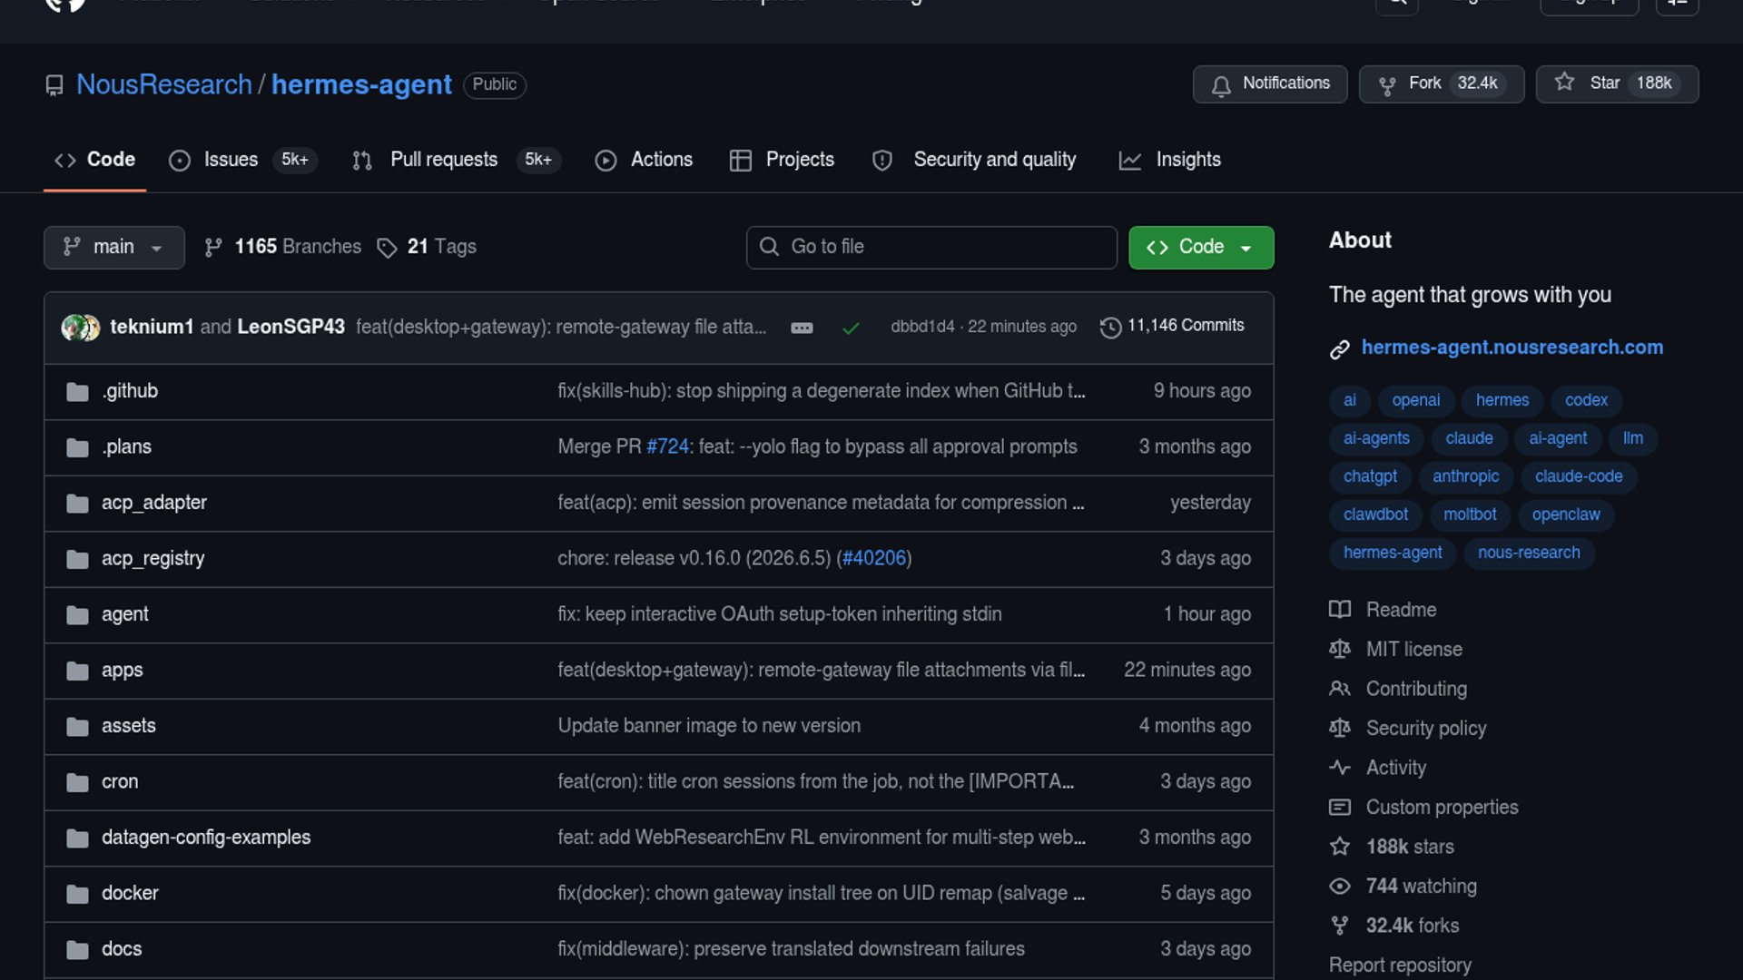
Task: Click the cron folder icon
Action: 77,783
